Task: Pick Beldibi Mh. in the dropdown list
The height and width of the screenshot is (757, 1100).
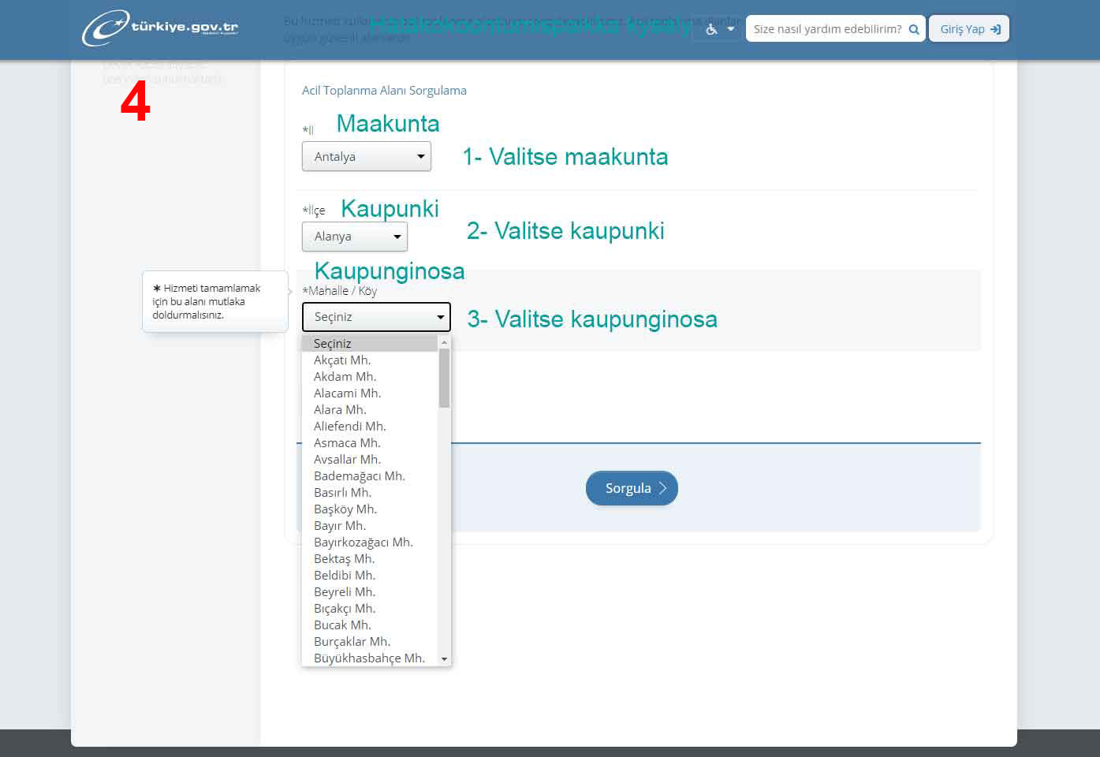Action: (x=345, y=576)
